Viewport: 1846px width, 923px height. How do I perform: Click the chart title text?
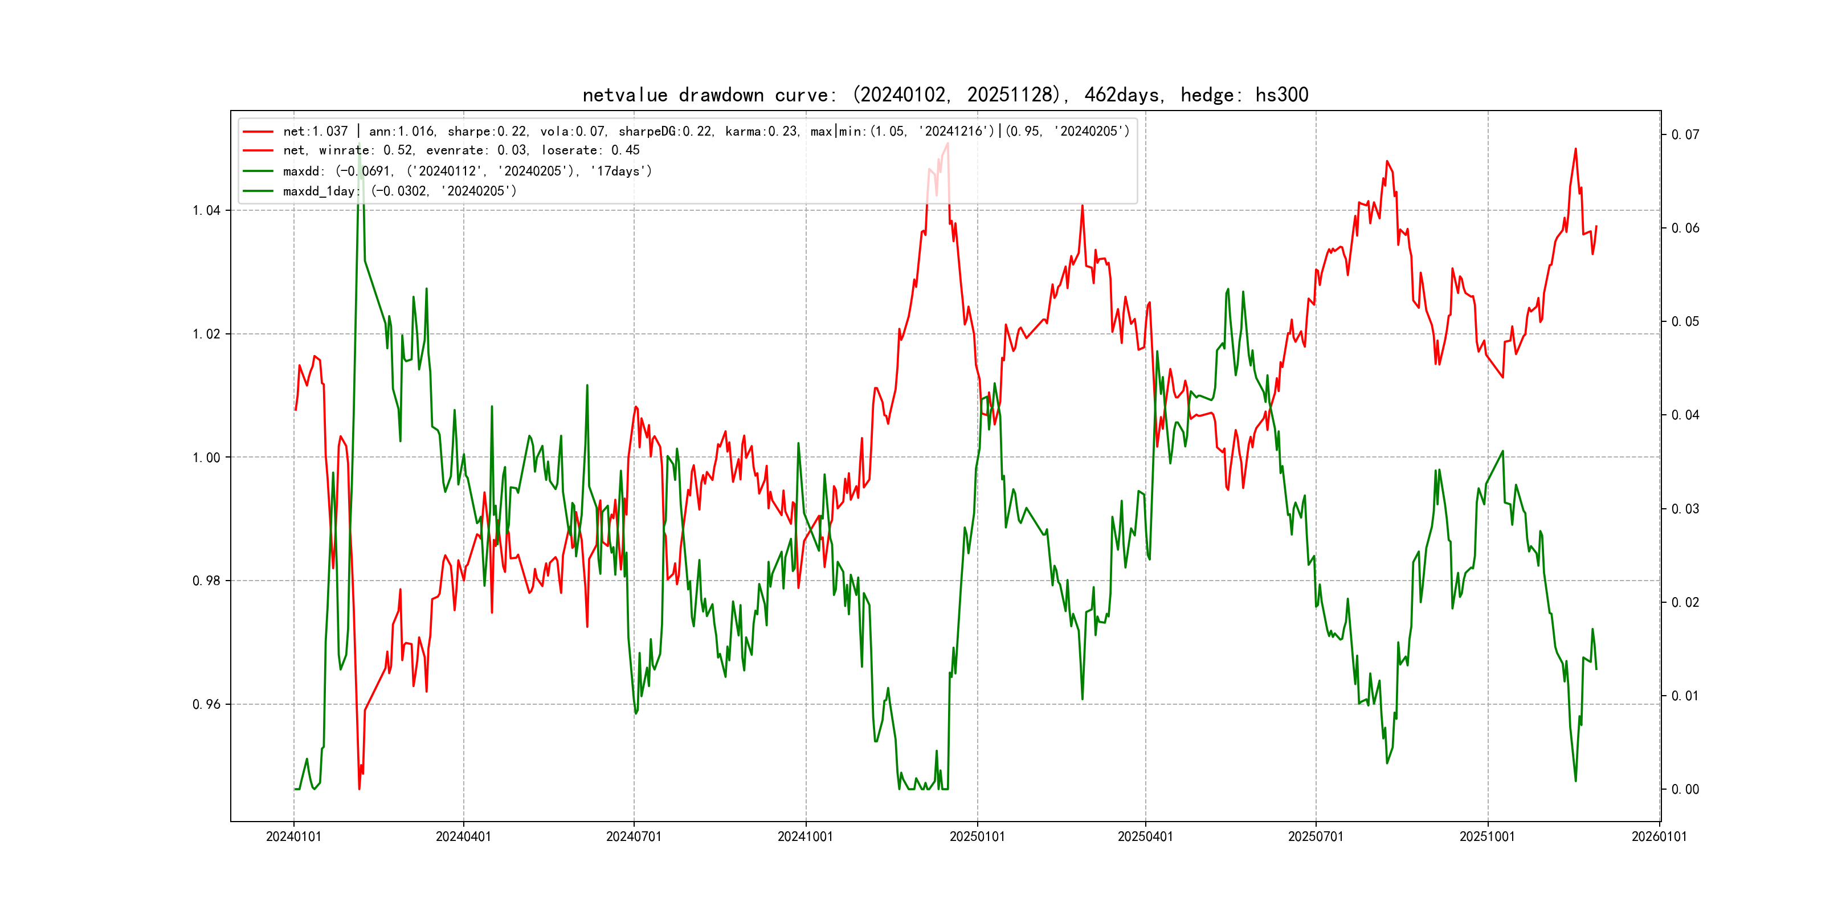(945, 95)
